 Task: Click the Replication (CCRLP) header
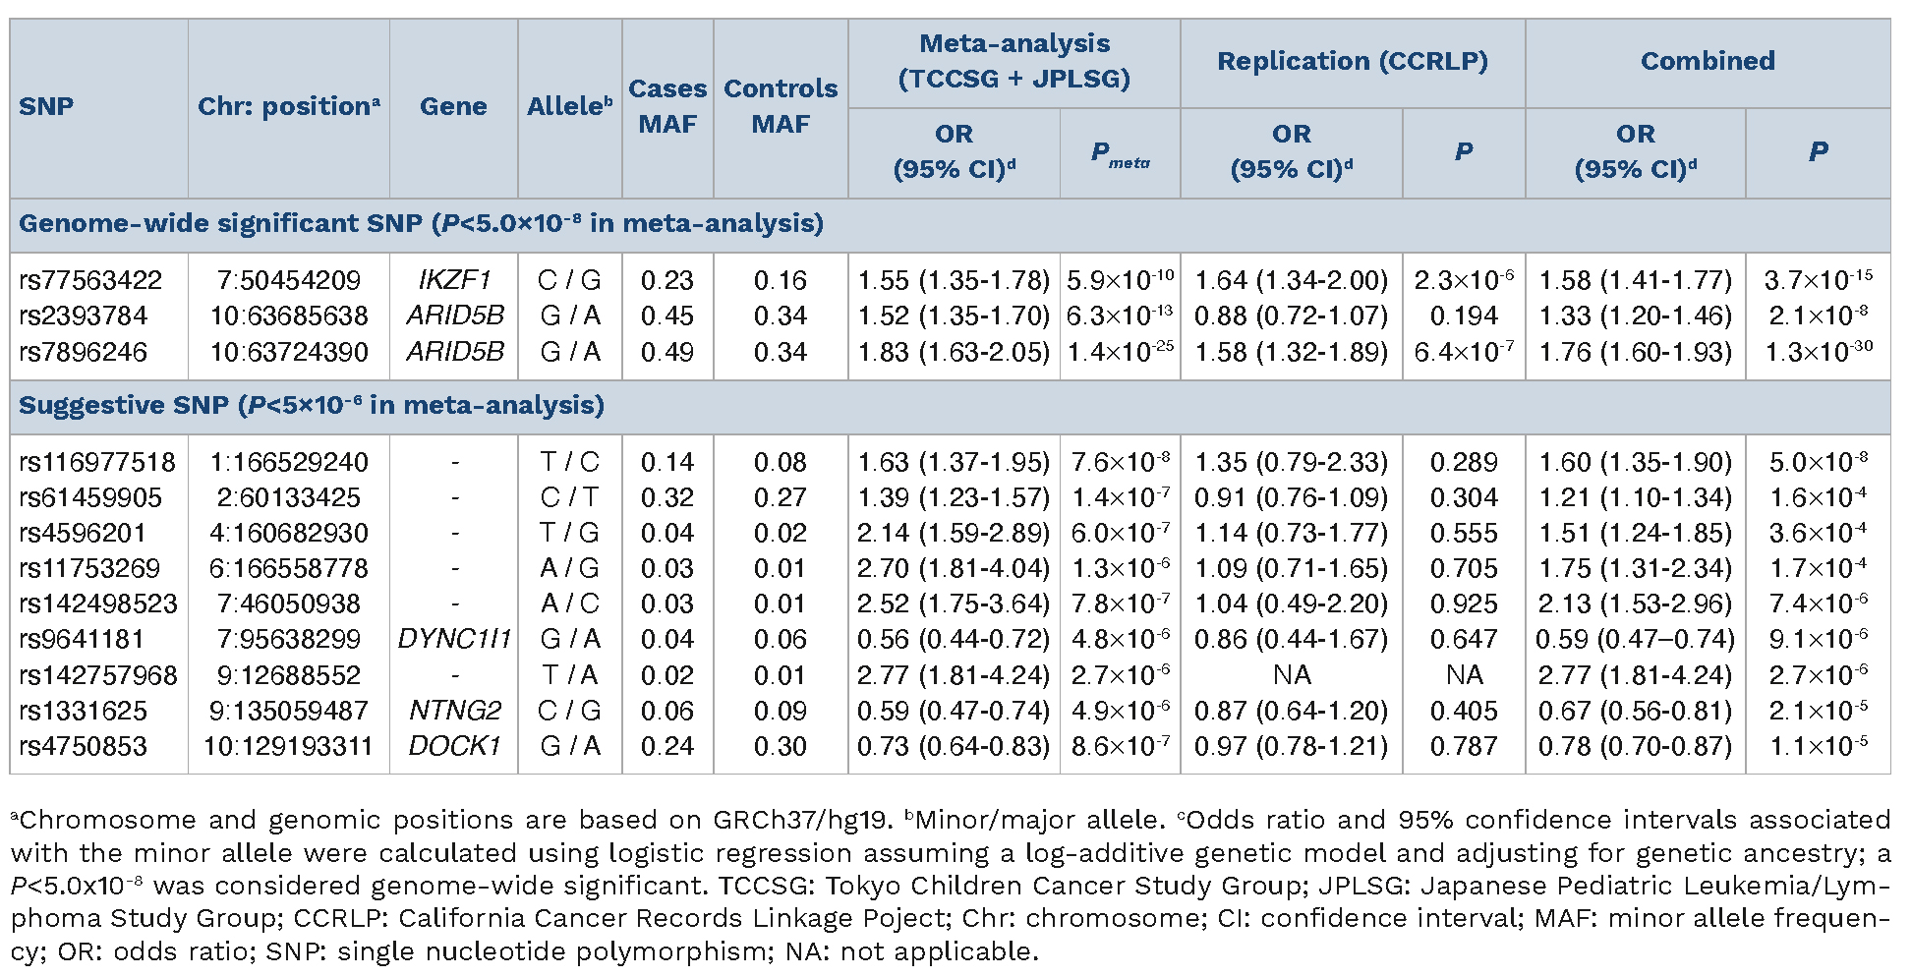pos(1352,61)
